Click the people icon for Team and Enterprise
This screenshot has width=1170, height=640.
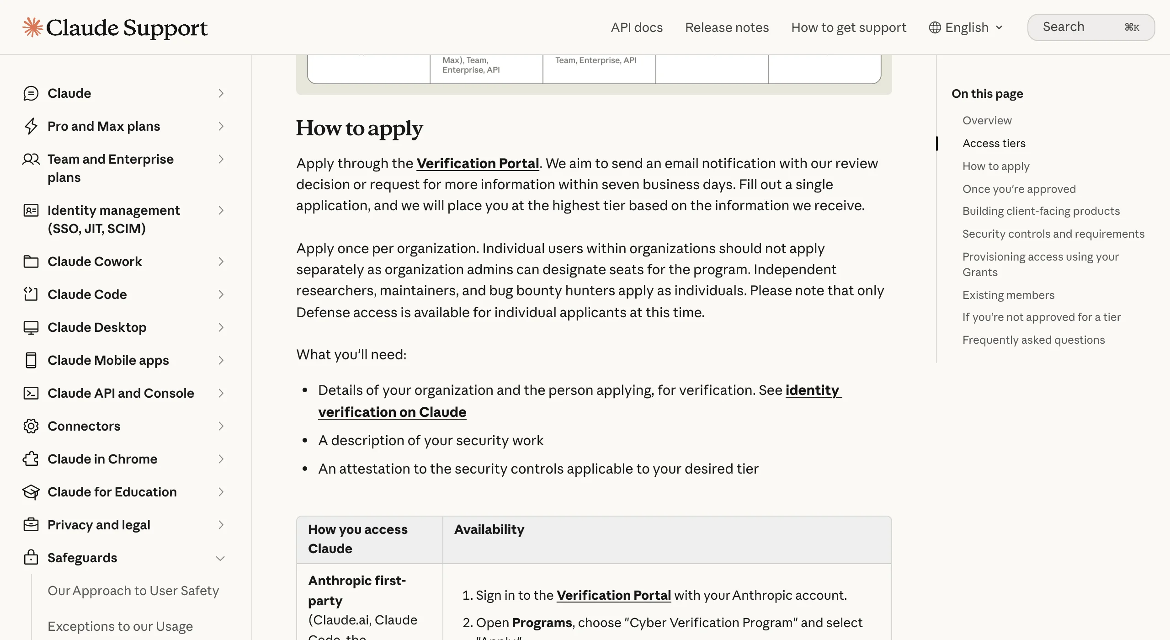(x=31, y=159)
